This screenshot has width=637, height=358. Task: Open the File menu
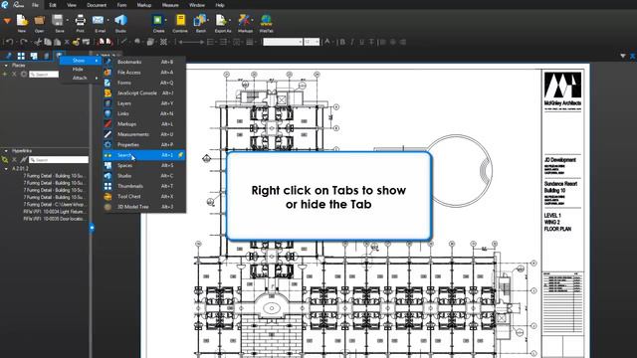tap(36, 5)
